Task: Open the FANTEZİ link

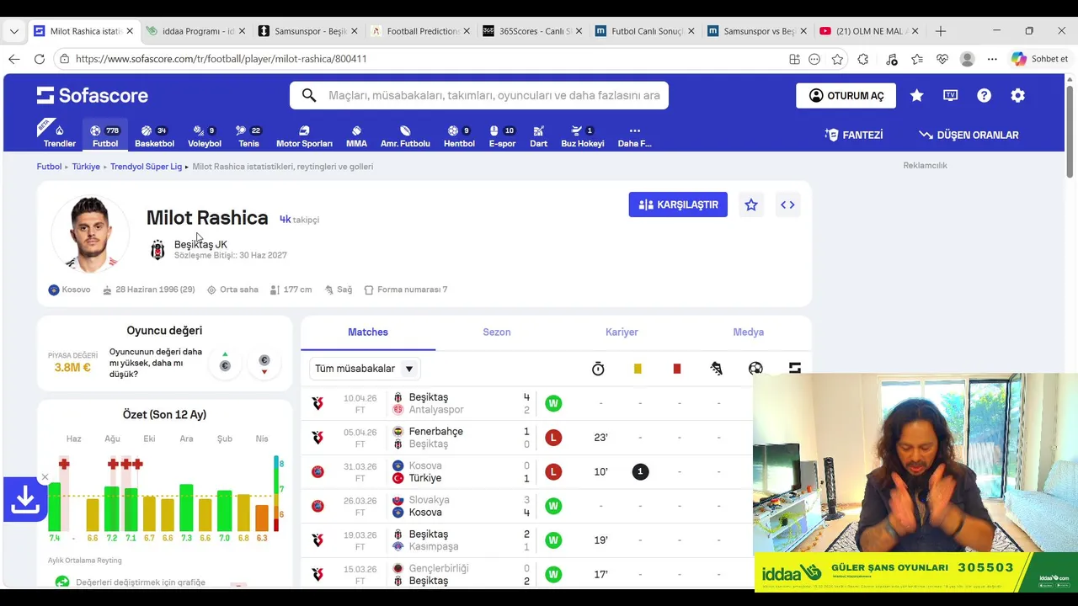Action: tap(854, 135)
